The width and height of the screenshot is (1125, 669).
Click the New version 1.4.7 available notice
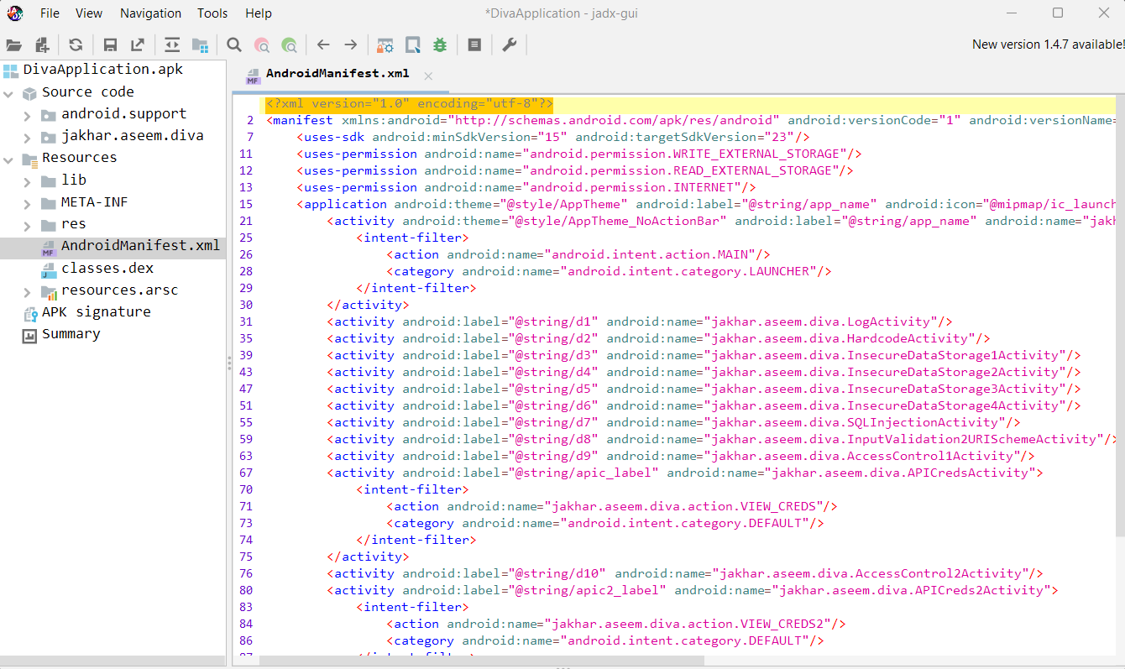[1047, 44]
